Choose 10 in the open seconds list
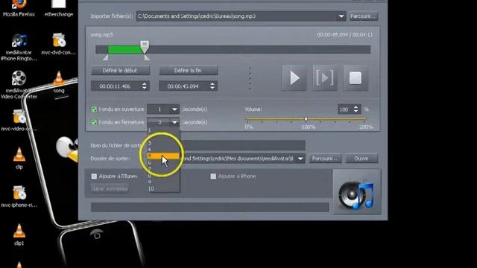Image resolution: width=477 pixels, height=268 pixels. point(163,188)
